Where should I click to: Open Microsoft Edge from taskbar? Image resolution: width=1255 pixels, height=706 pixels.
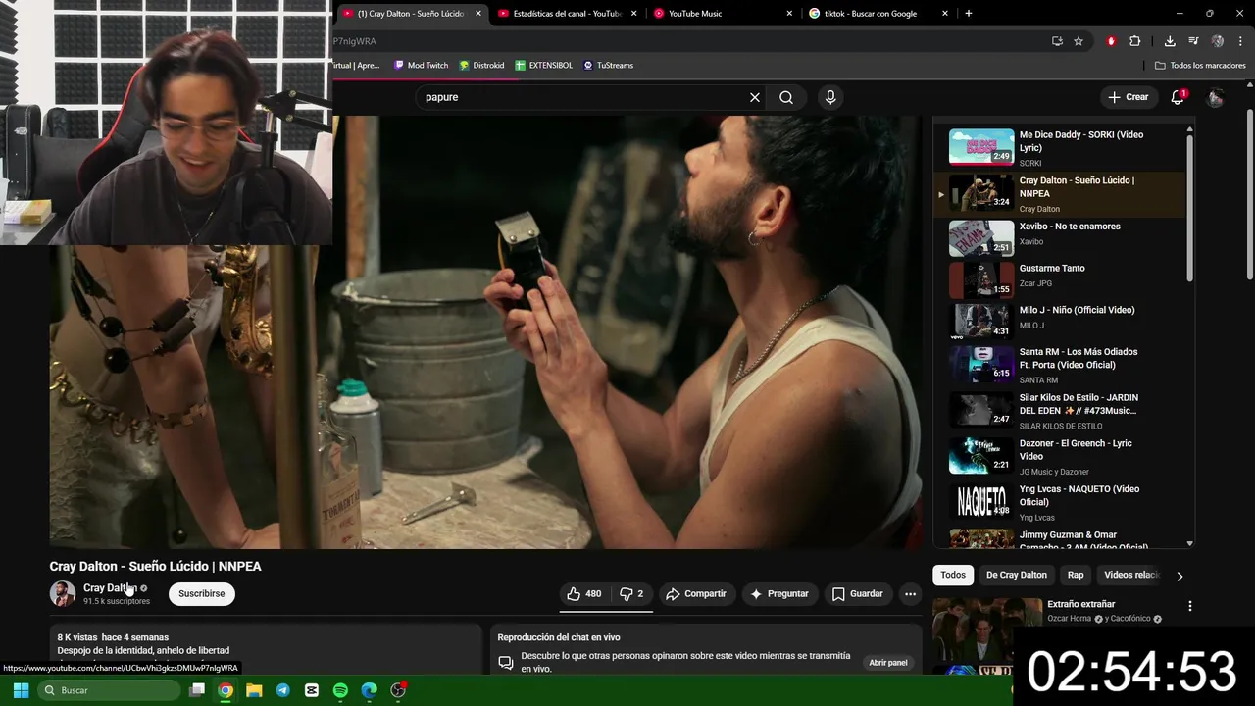click(x=369, y=690)
